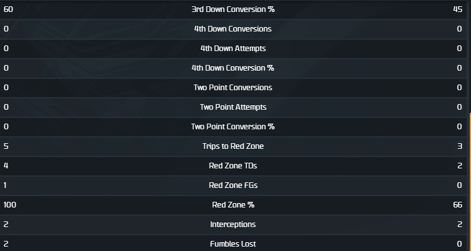
Task: Click the right team's 3rd down value 45
Action: 458,9
